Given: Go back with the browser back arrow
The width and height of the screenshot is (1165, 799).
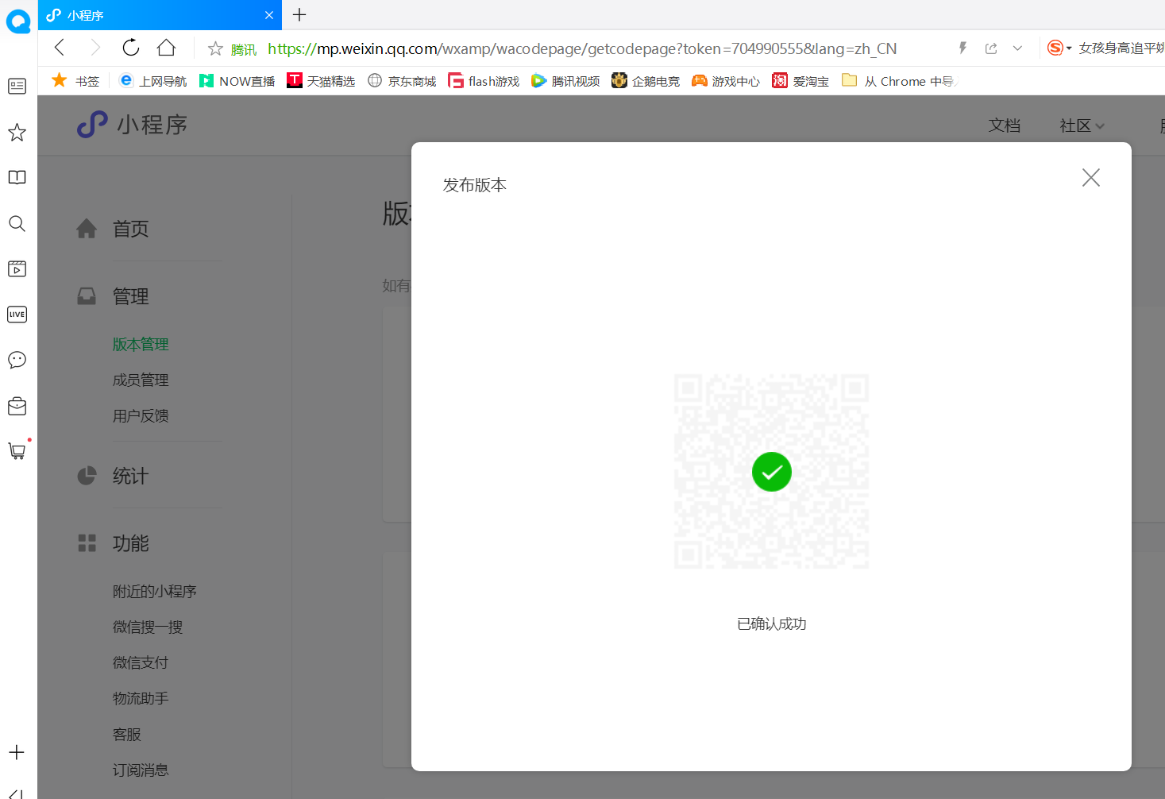Looking at the screenshot, I should [60, 48].
